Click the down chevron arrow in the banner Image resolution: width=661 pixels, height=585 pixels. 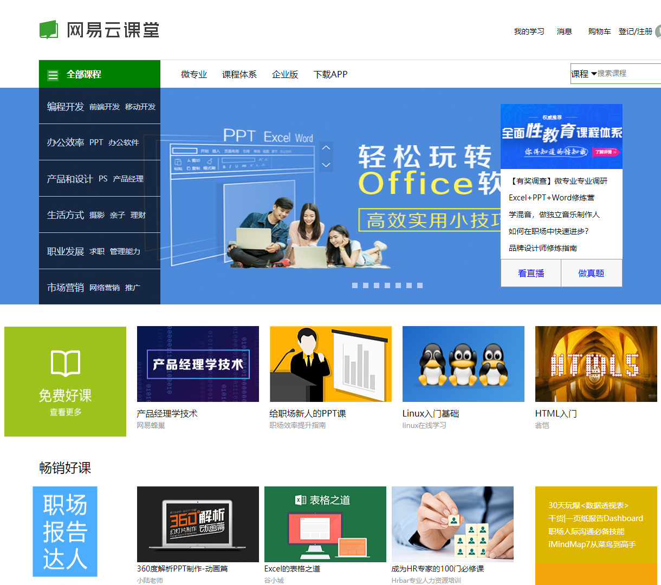pos(326,165)
